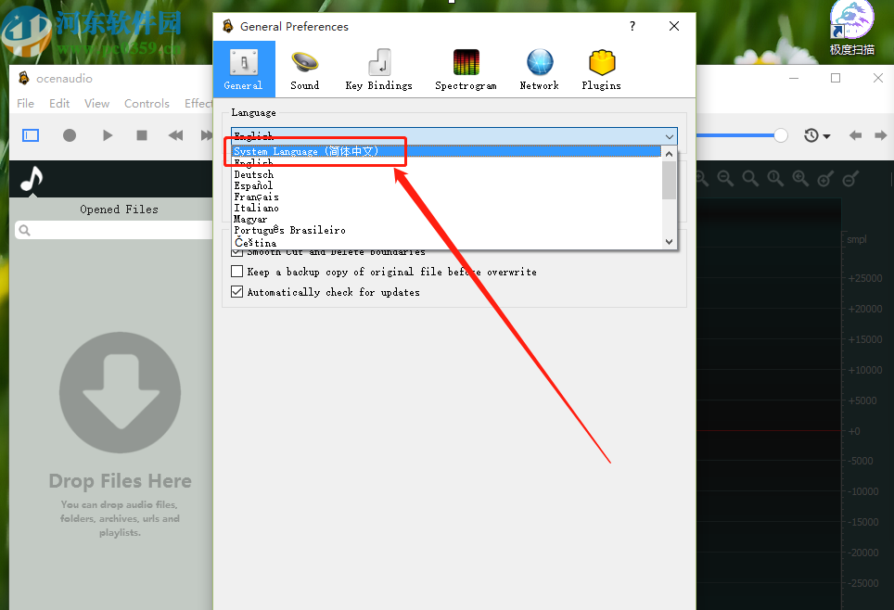Screen dimensions: 894x610
Task: Select Čeština in the language list
Action: (x=447, y=243)
